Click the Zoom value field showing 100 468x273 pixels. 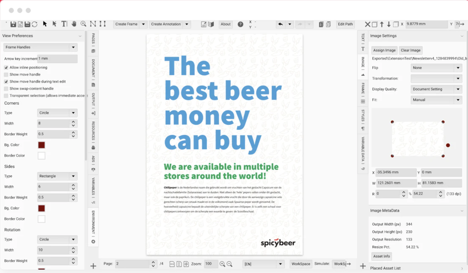point(211,264)
